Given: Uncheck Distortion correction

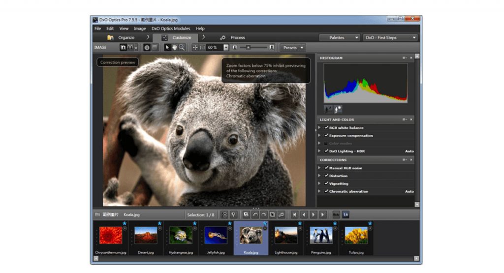Looking at the screenshot, I should [326, 176].
